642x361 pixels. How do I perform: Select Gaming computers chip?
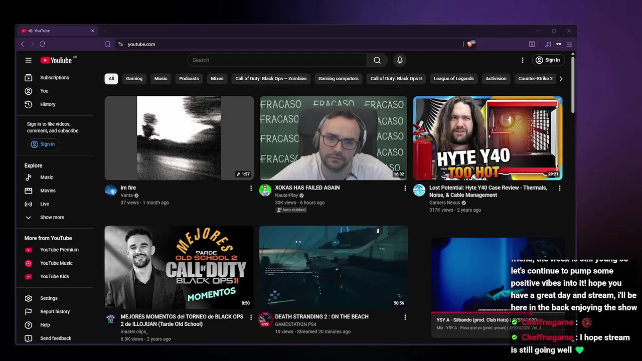[x=339, y=79]
